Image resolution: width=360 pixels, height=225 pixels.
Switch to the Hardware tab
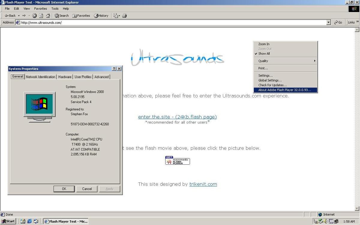point(65,77)
